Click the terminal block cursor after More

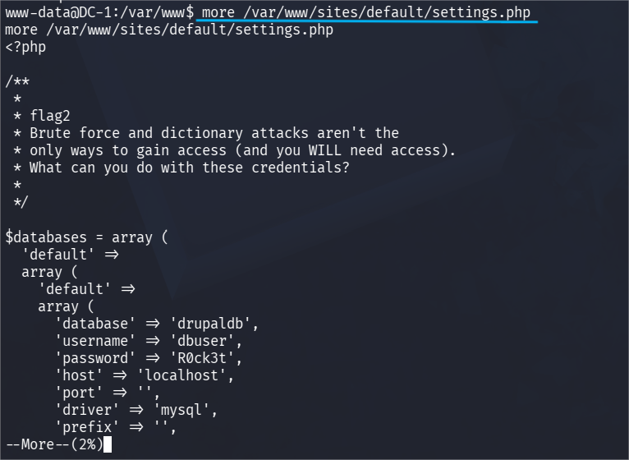click(x=108, y=444)
